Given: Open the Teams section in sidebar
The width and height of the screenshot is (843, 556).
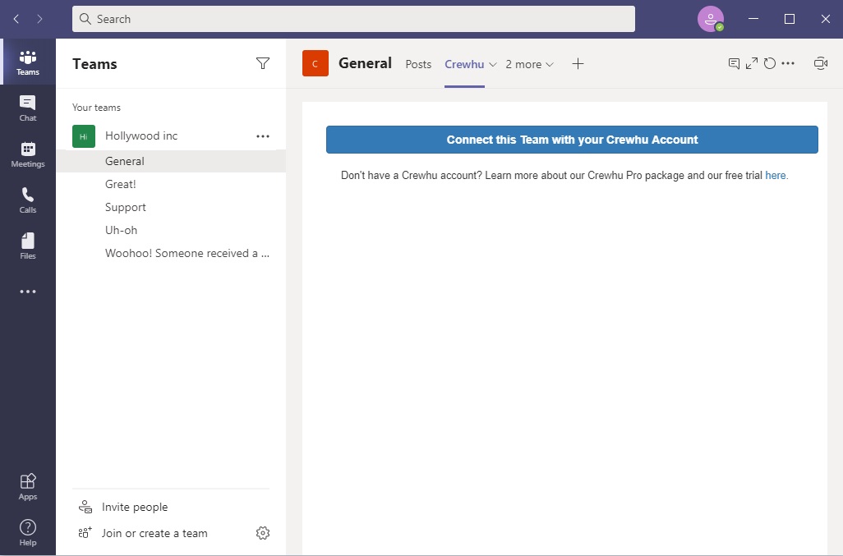Looking at the screenshot, I should click(x=27, y=62).
